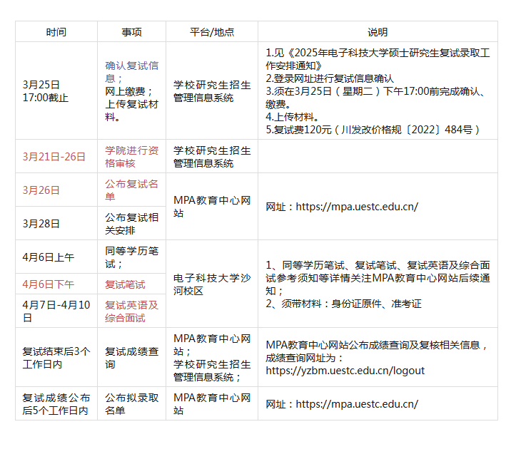Click the 时间 column header

point(56,32)
